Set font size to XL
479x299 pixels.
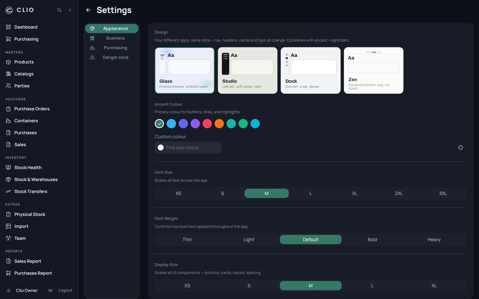coord(355,193)
